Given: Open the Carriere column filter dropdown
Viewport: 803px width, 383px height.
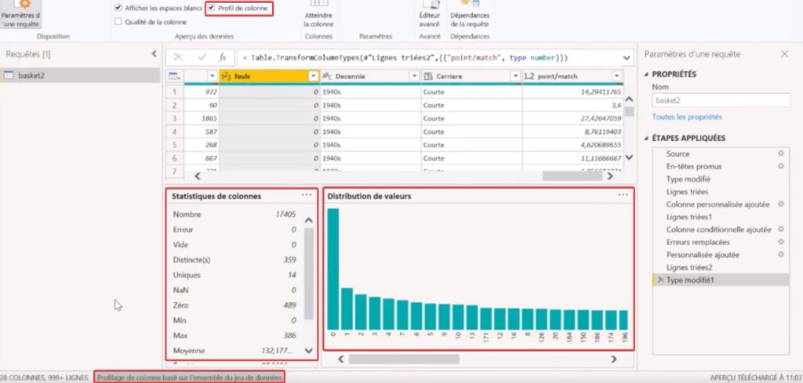Looking at the screenshot, I should pos(515,76).
